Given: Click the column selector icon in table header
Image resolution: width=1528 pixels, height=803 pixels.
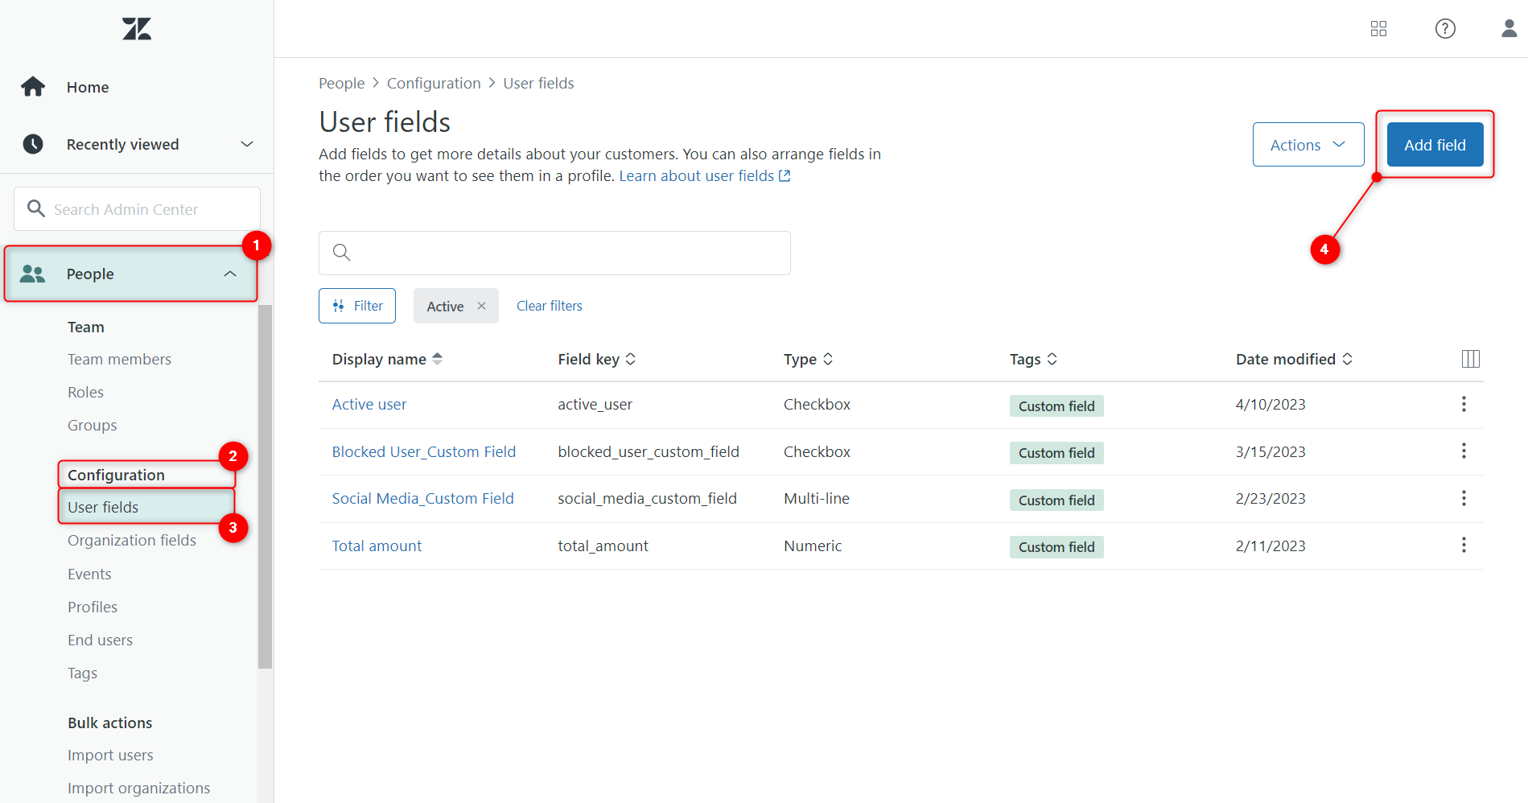Looking at the screenshot, I should coord(1470,359).
